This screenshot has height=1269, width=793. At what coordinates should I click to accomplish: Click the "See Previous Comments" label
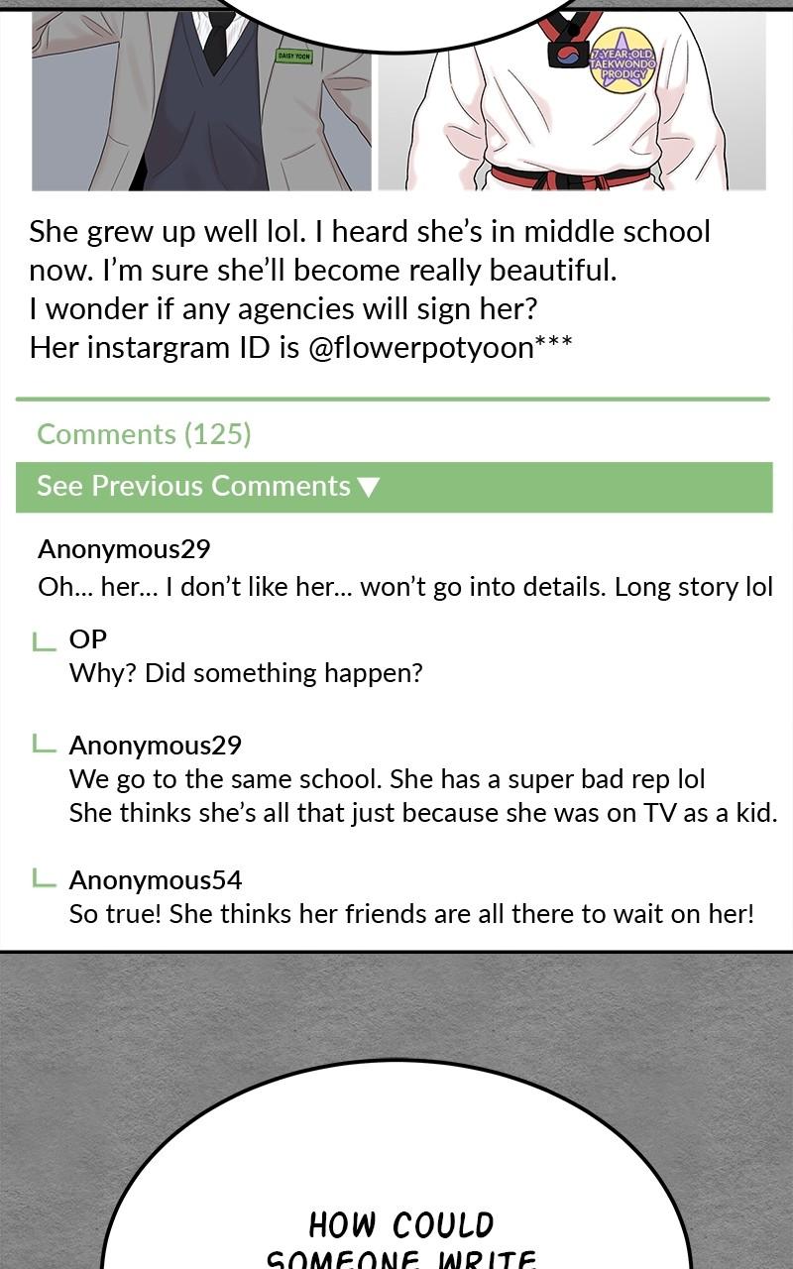click(193, 486)
